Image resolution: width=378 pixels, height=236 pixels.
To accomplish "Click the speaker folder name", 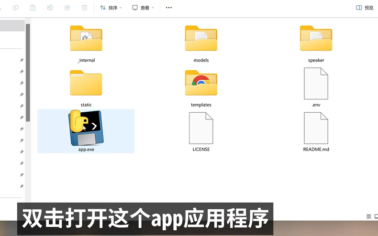I will (x=316, y=60).
